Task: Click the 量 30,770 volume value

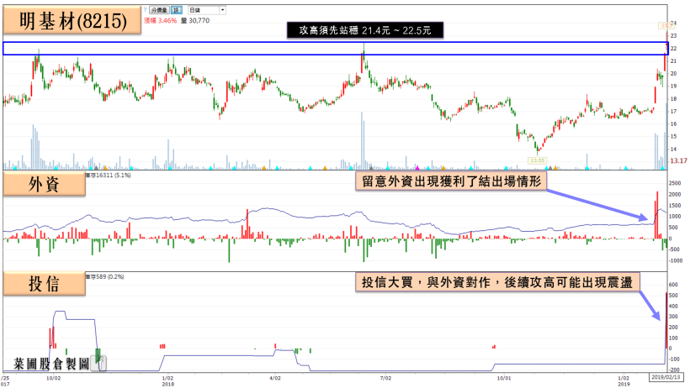Action: click(195, 21)
